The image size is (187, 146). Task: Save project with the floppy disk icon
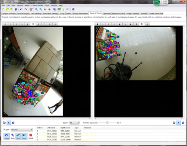(16, 9)
